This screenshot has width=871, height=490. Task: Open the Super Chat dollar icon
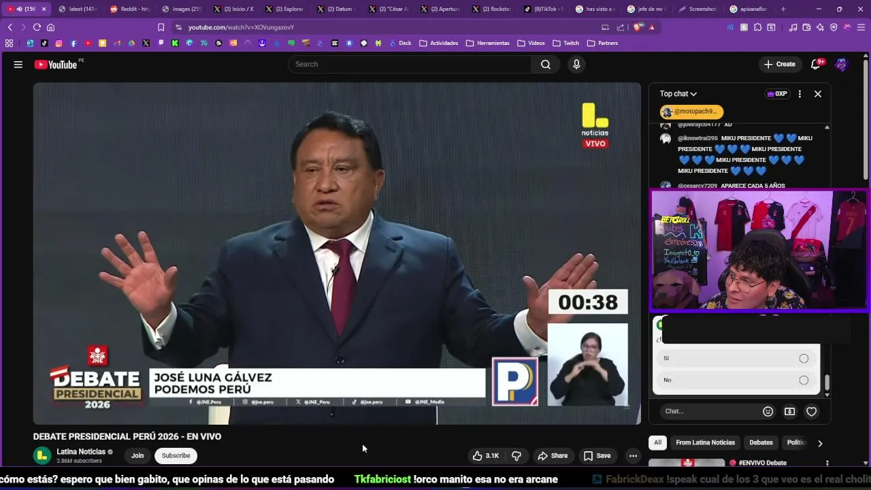tap(789, 411)
